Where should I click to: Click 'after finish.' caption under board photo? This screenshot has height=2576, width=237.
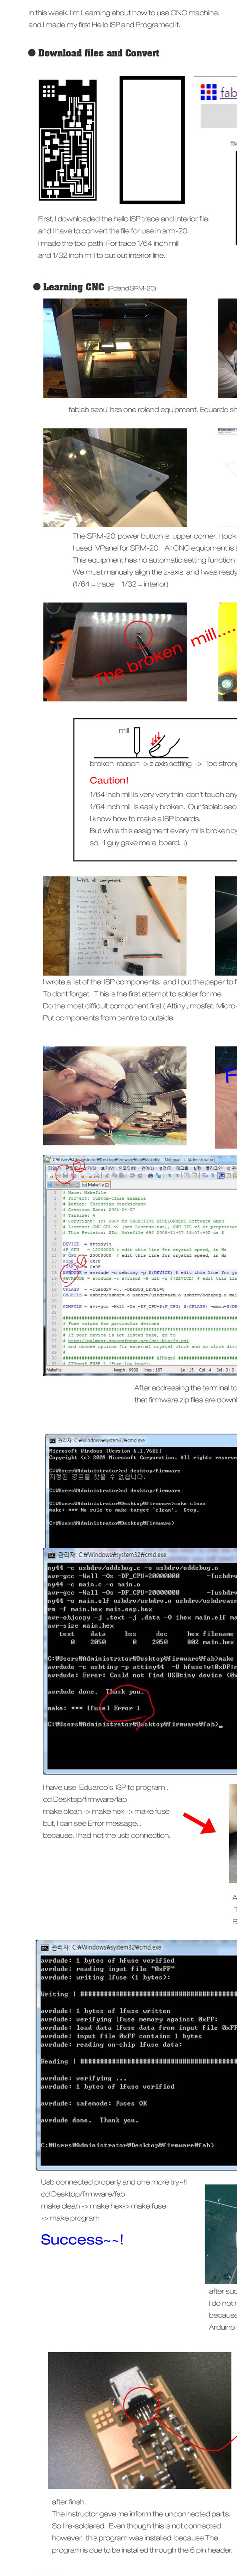[68, 2501]
